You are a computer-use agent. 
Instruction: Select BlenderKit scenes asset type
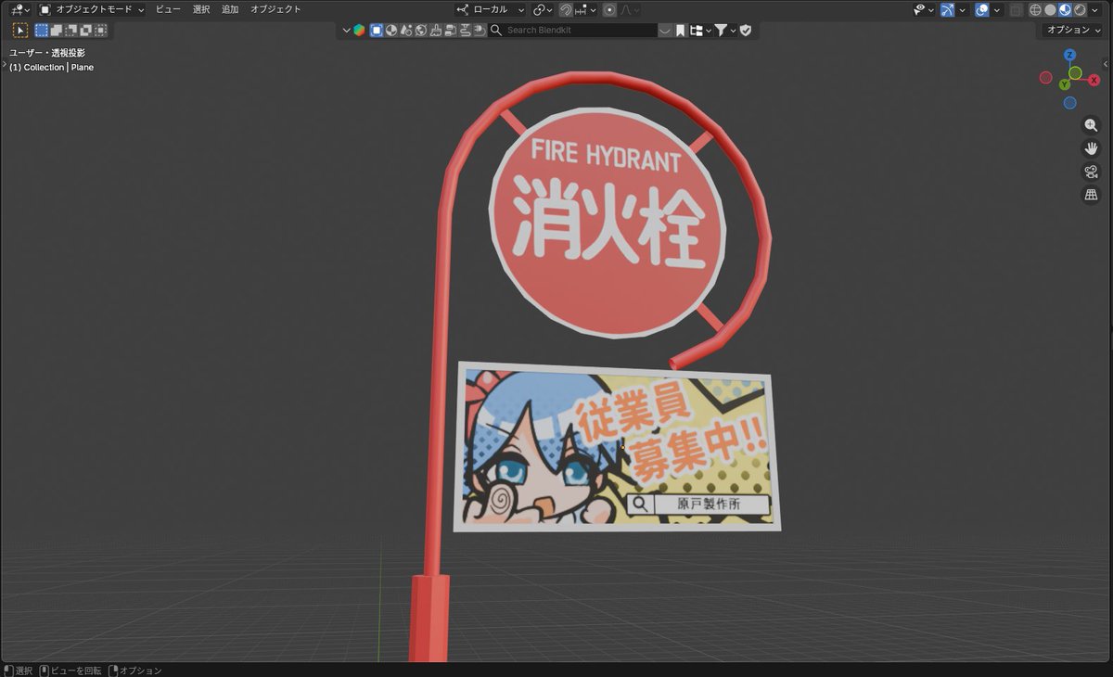(x=406, y=30)
